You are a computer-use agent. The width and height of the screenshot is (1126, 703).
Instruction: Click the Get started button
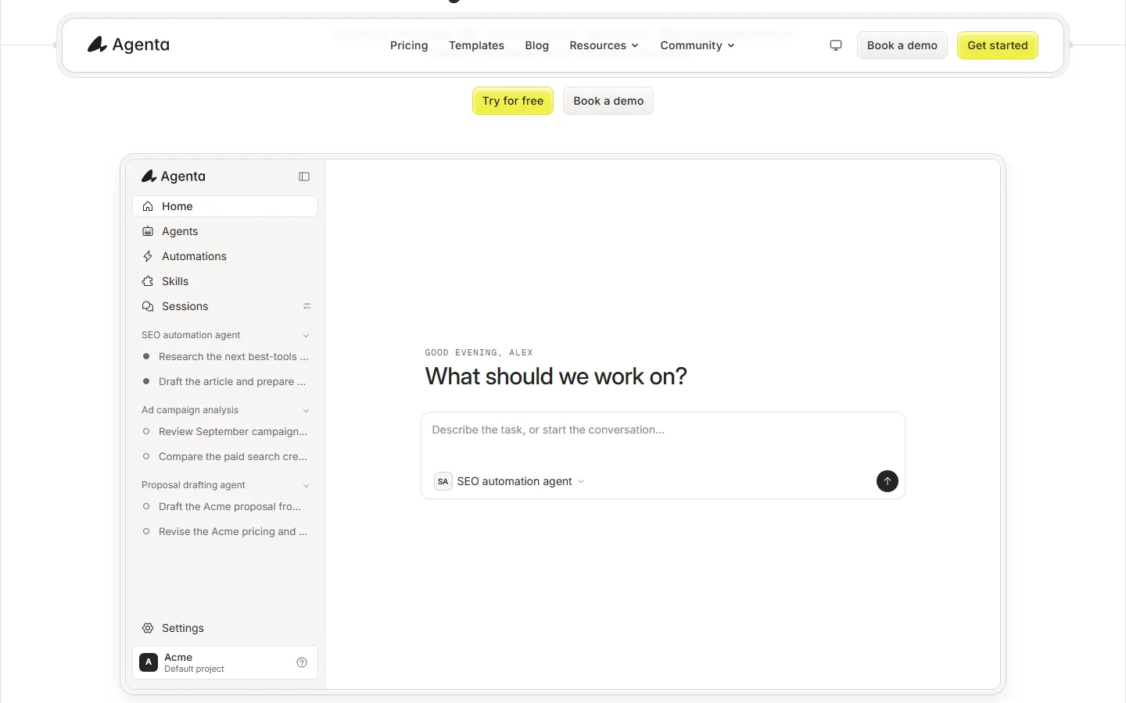(998, 45)
